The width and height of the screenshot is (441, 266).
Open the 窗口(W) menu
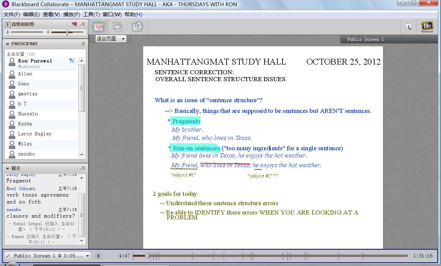click(112, 15)
